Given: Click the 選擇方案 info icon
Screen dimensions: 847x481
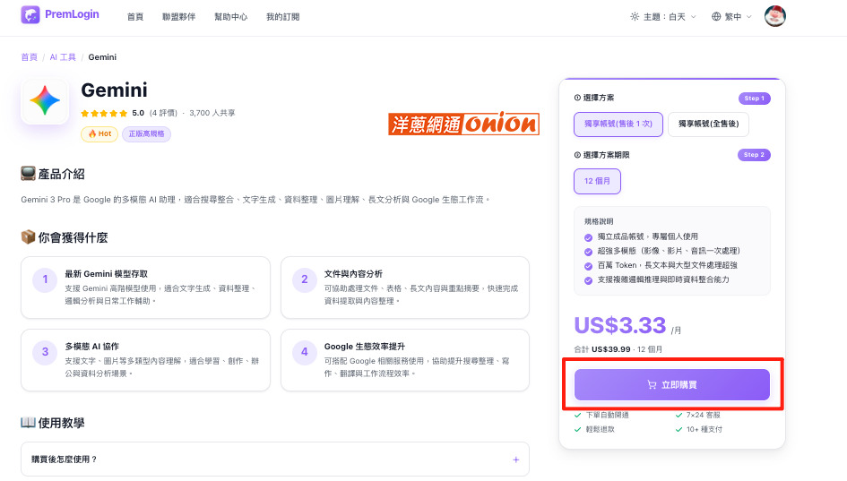Looking at the screenshot, I should click(577, 98).
